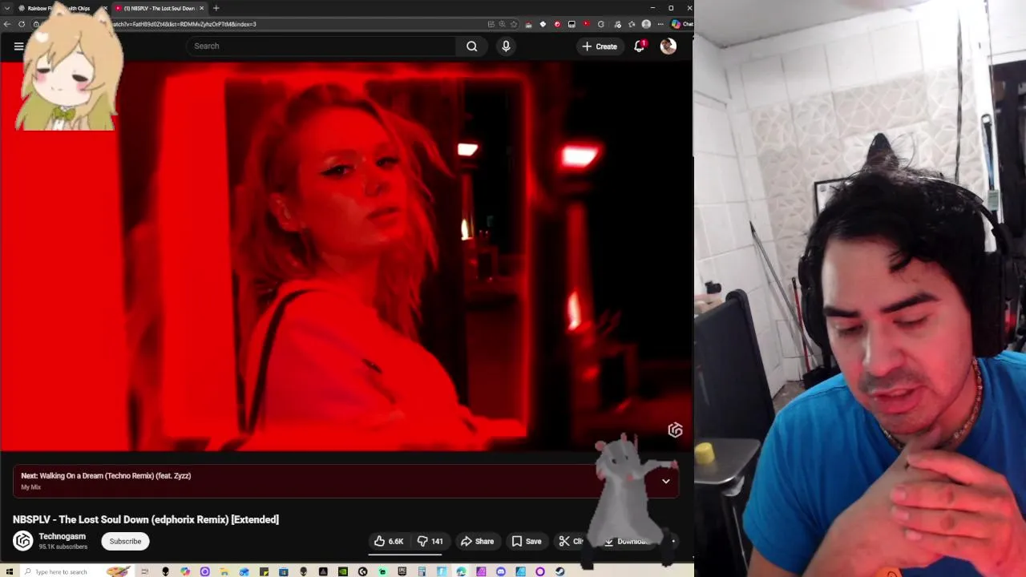Screen dimensions: 1026x577
Task: Like the video with 6.6K likes
Action: pos(389,541)
